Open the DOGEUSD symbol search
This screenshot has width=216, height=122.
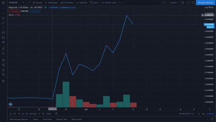(13, 2)
